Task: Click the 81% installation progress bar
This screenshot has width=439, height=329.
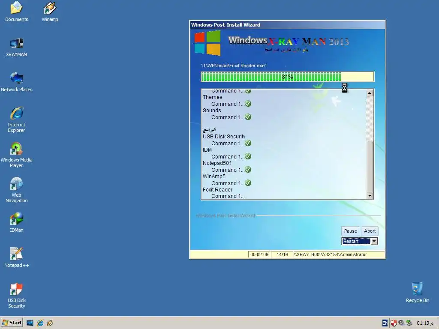Action: coord(288,77)
